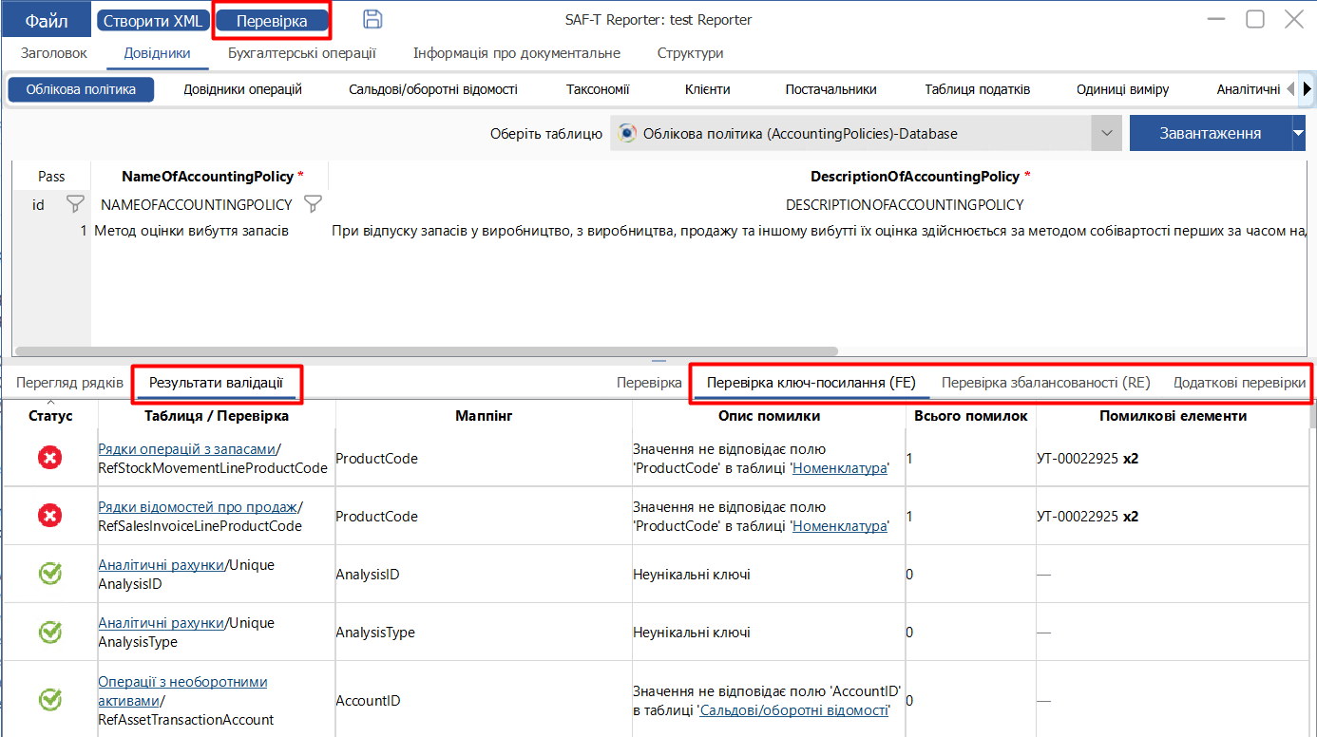Click the AnalysisID mapping cell
The height and width of the screenshot is (737, 1317).
[x=484, y=575]
